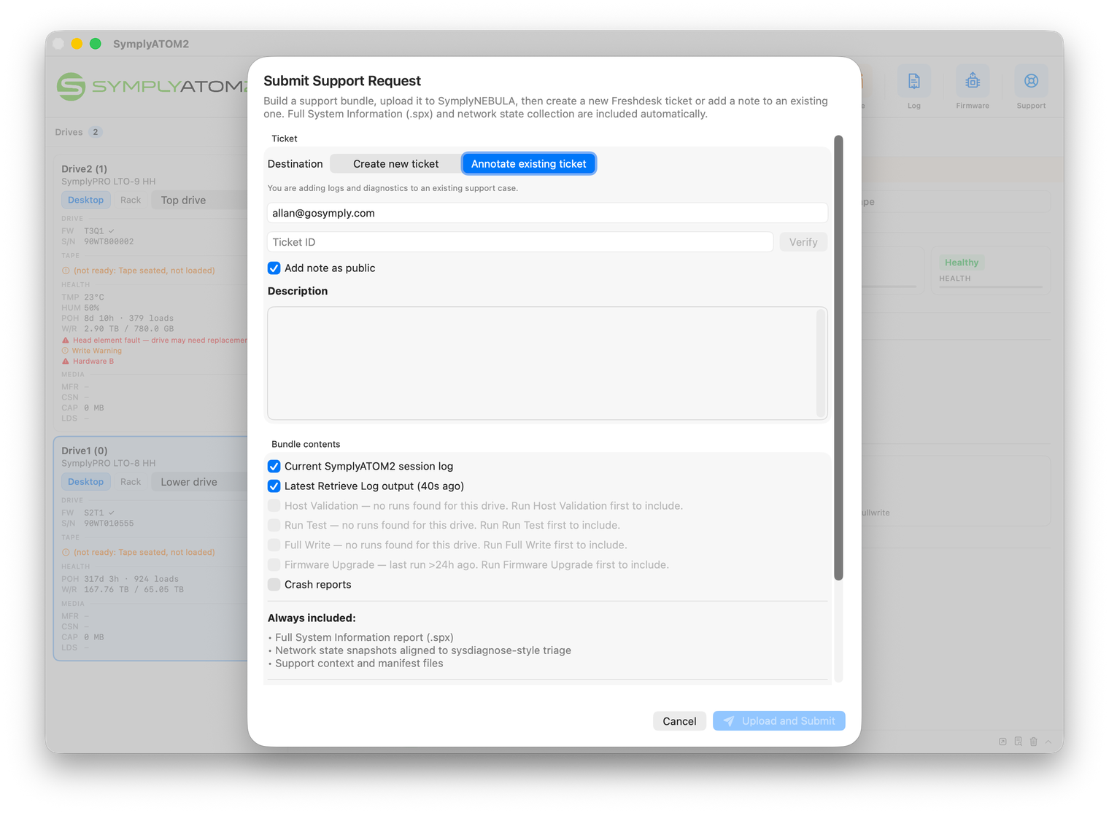Image resolution: width=1109 pixels, height=813 pixels.
Task: Click the SymplyATOM logo icon
Action: coord(72,87)
